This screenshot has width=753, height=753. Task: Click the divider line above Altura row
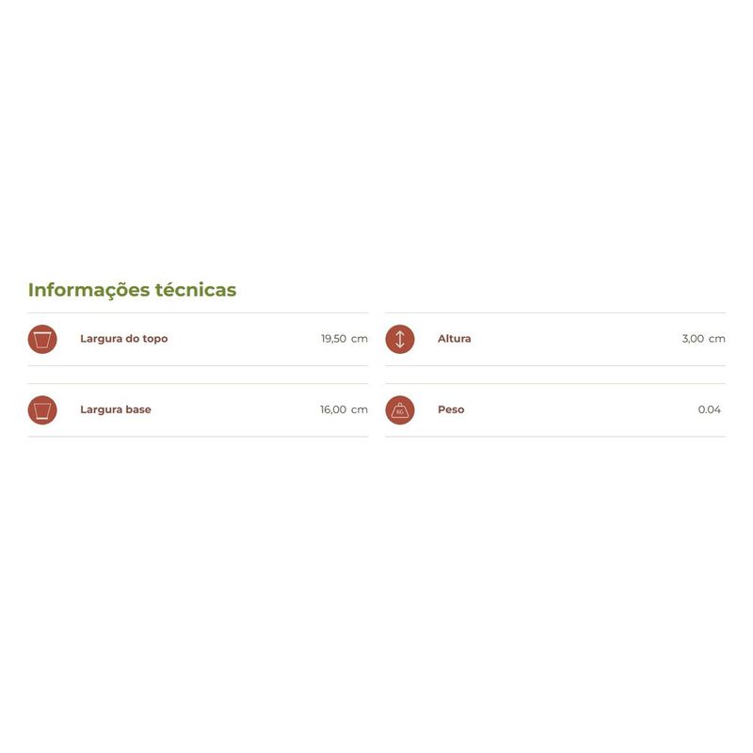coord(555,313)
